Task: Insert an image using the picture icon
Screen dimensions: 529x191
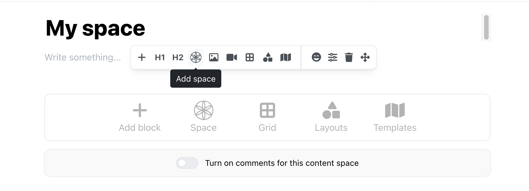Action: click(x=214, y=57)
